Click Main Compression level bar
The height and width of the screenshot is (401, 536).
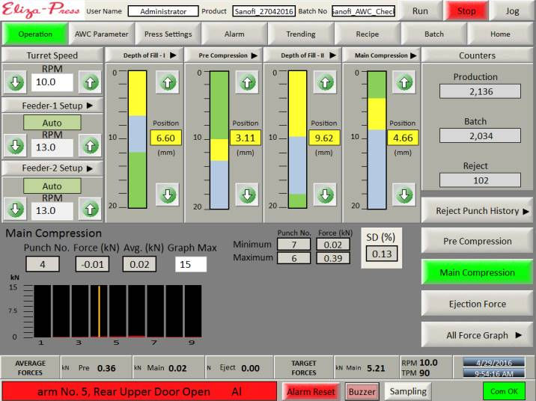pyautogui.click(x=377, y=140)
